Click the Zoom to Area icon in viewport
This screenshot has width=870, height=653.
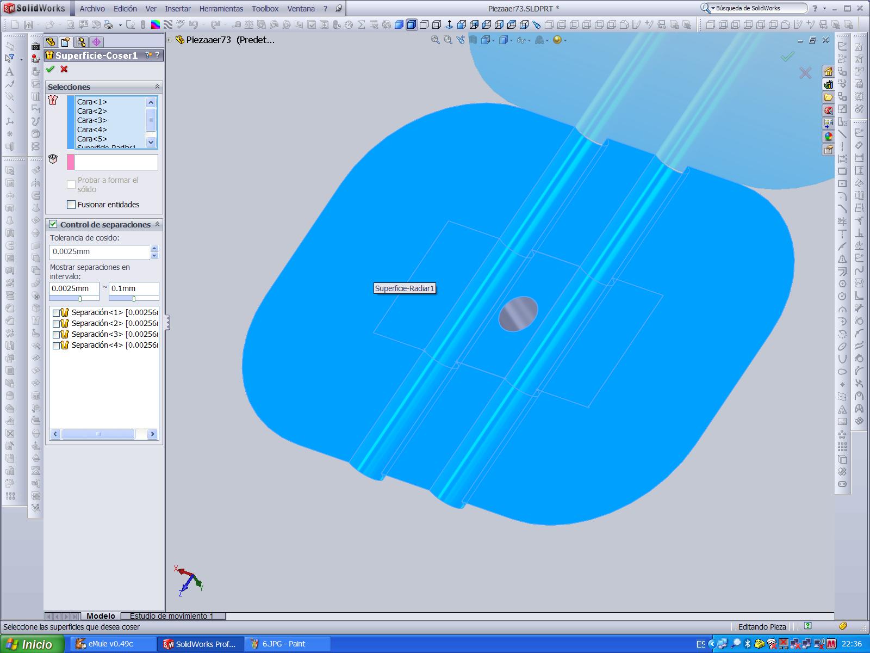click(x=448, y=40)
